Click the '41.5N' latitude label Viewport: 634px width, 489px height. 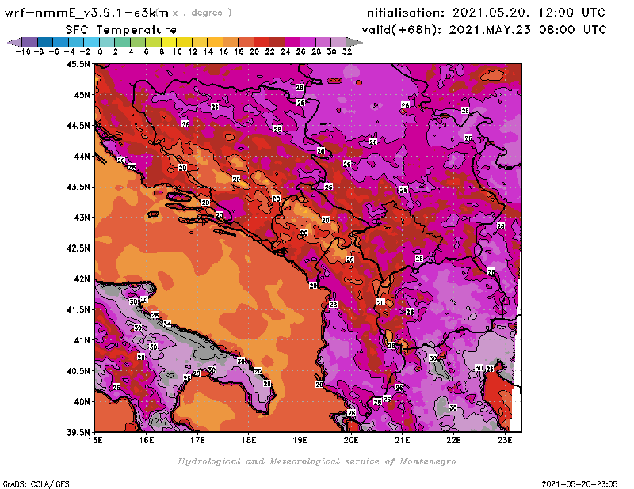(78, 309)
